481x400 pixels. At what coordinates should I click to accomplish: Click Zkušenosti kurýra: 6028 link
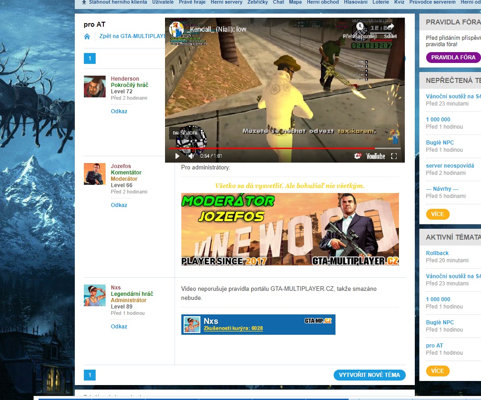(233, 328)
